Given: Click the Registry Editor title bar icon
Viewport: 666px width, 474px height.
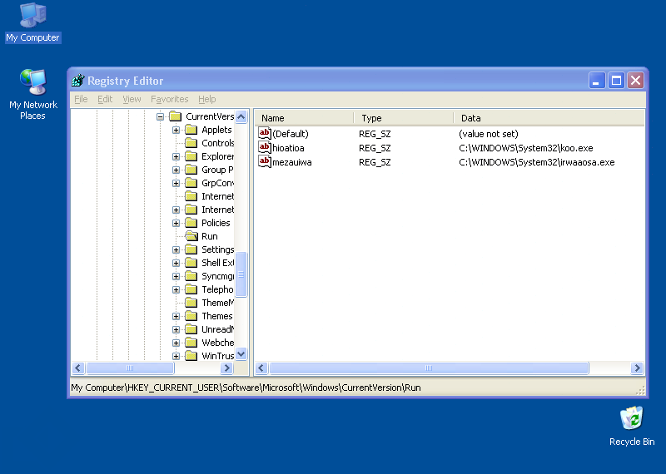Looking at the screenshot, I should [78, 80].
